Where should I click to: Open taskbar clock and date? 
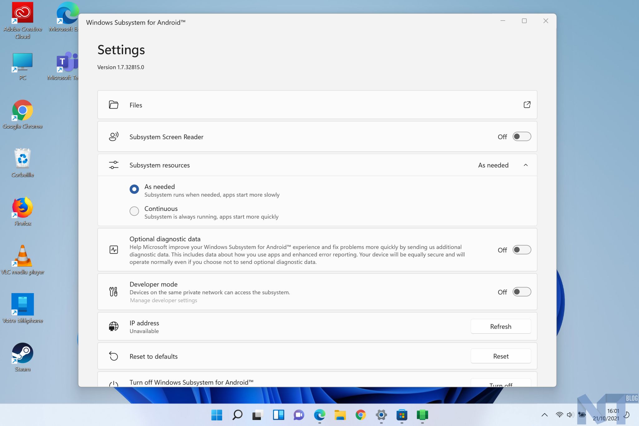click(606, 415)
